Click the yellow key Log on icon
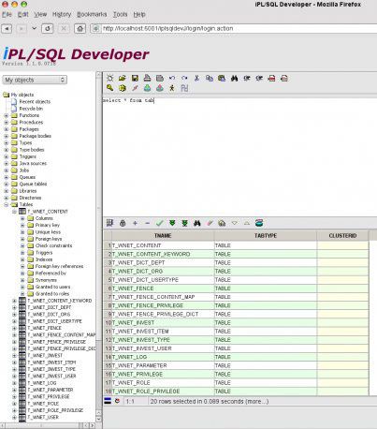The image size is (377, 429). [109, 88]
